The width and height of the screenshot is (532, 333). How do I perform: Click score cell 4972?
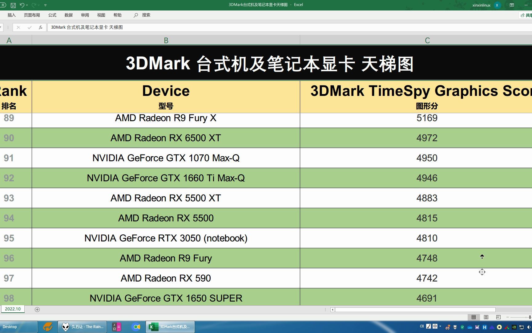(x=416, y=138)
